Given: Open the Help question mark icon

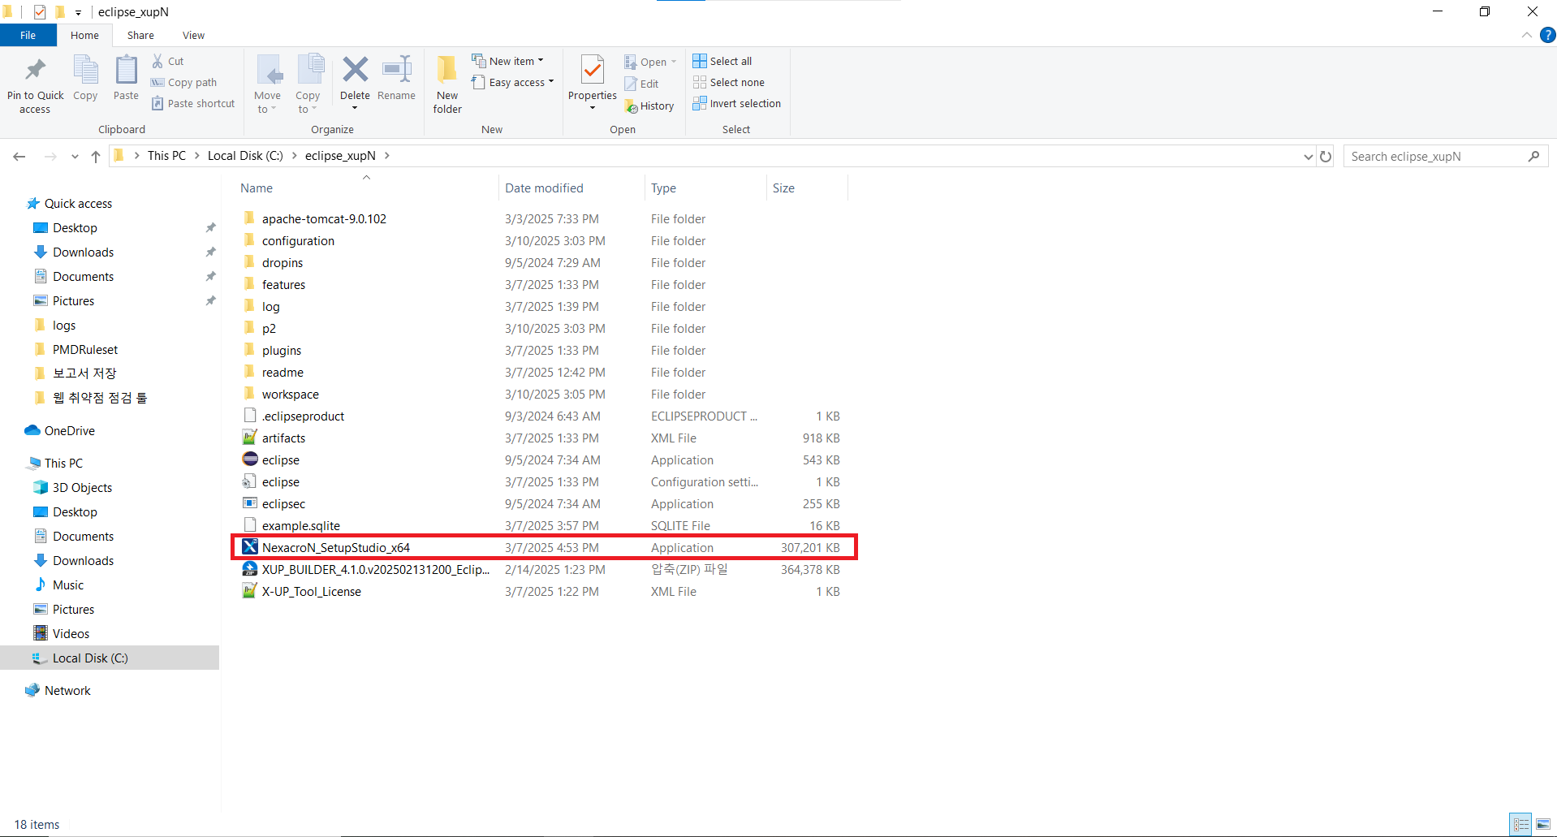Looking at the screenshot, I should [1547, 35].
